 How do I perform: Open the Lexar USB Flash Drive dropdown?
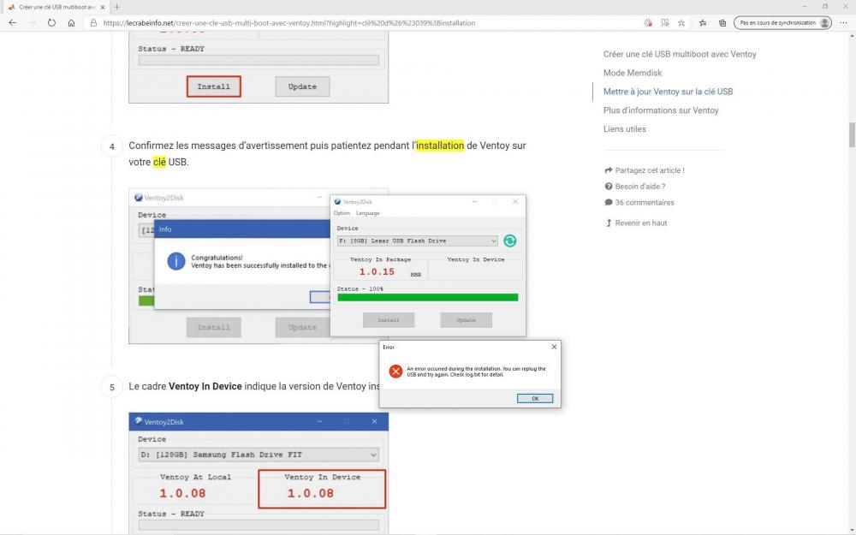pos(418,241)
